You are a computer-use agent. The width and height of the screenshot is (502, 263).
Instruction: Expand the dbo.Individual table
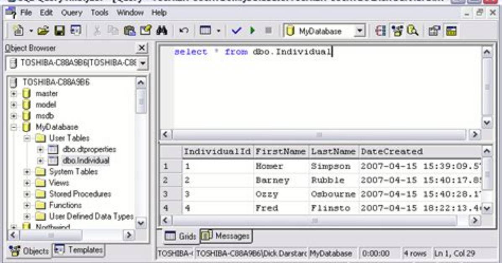pos(40,161)
